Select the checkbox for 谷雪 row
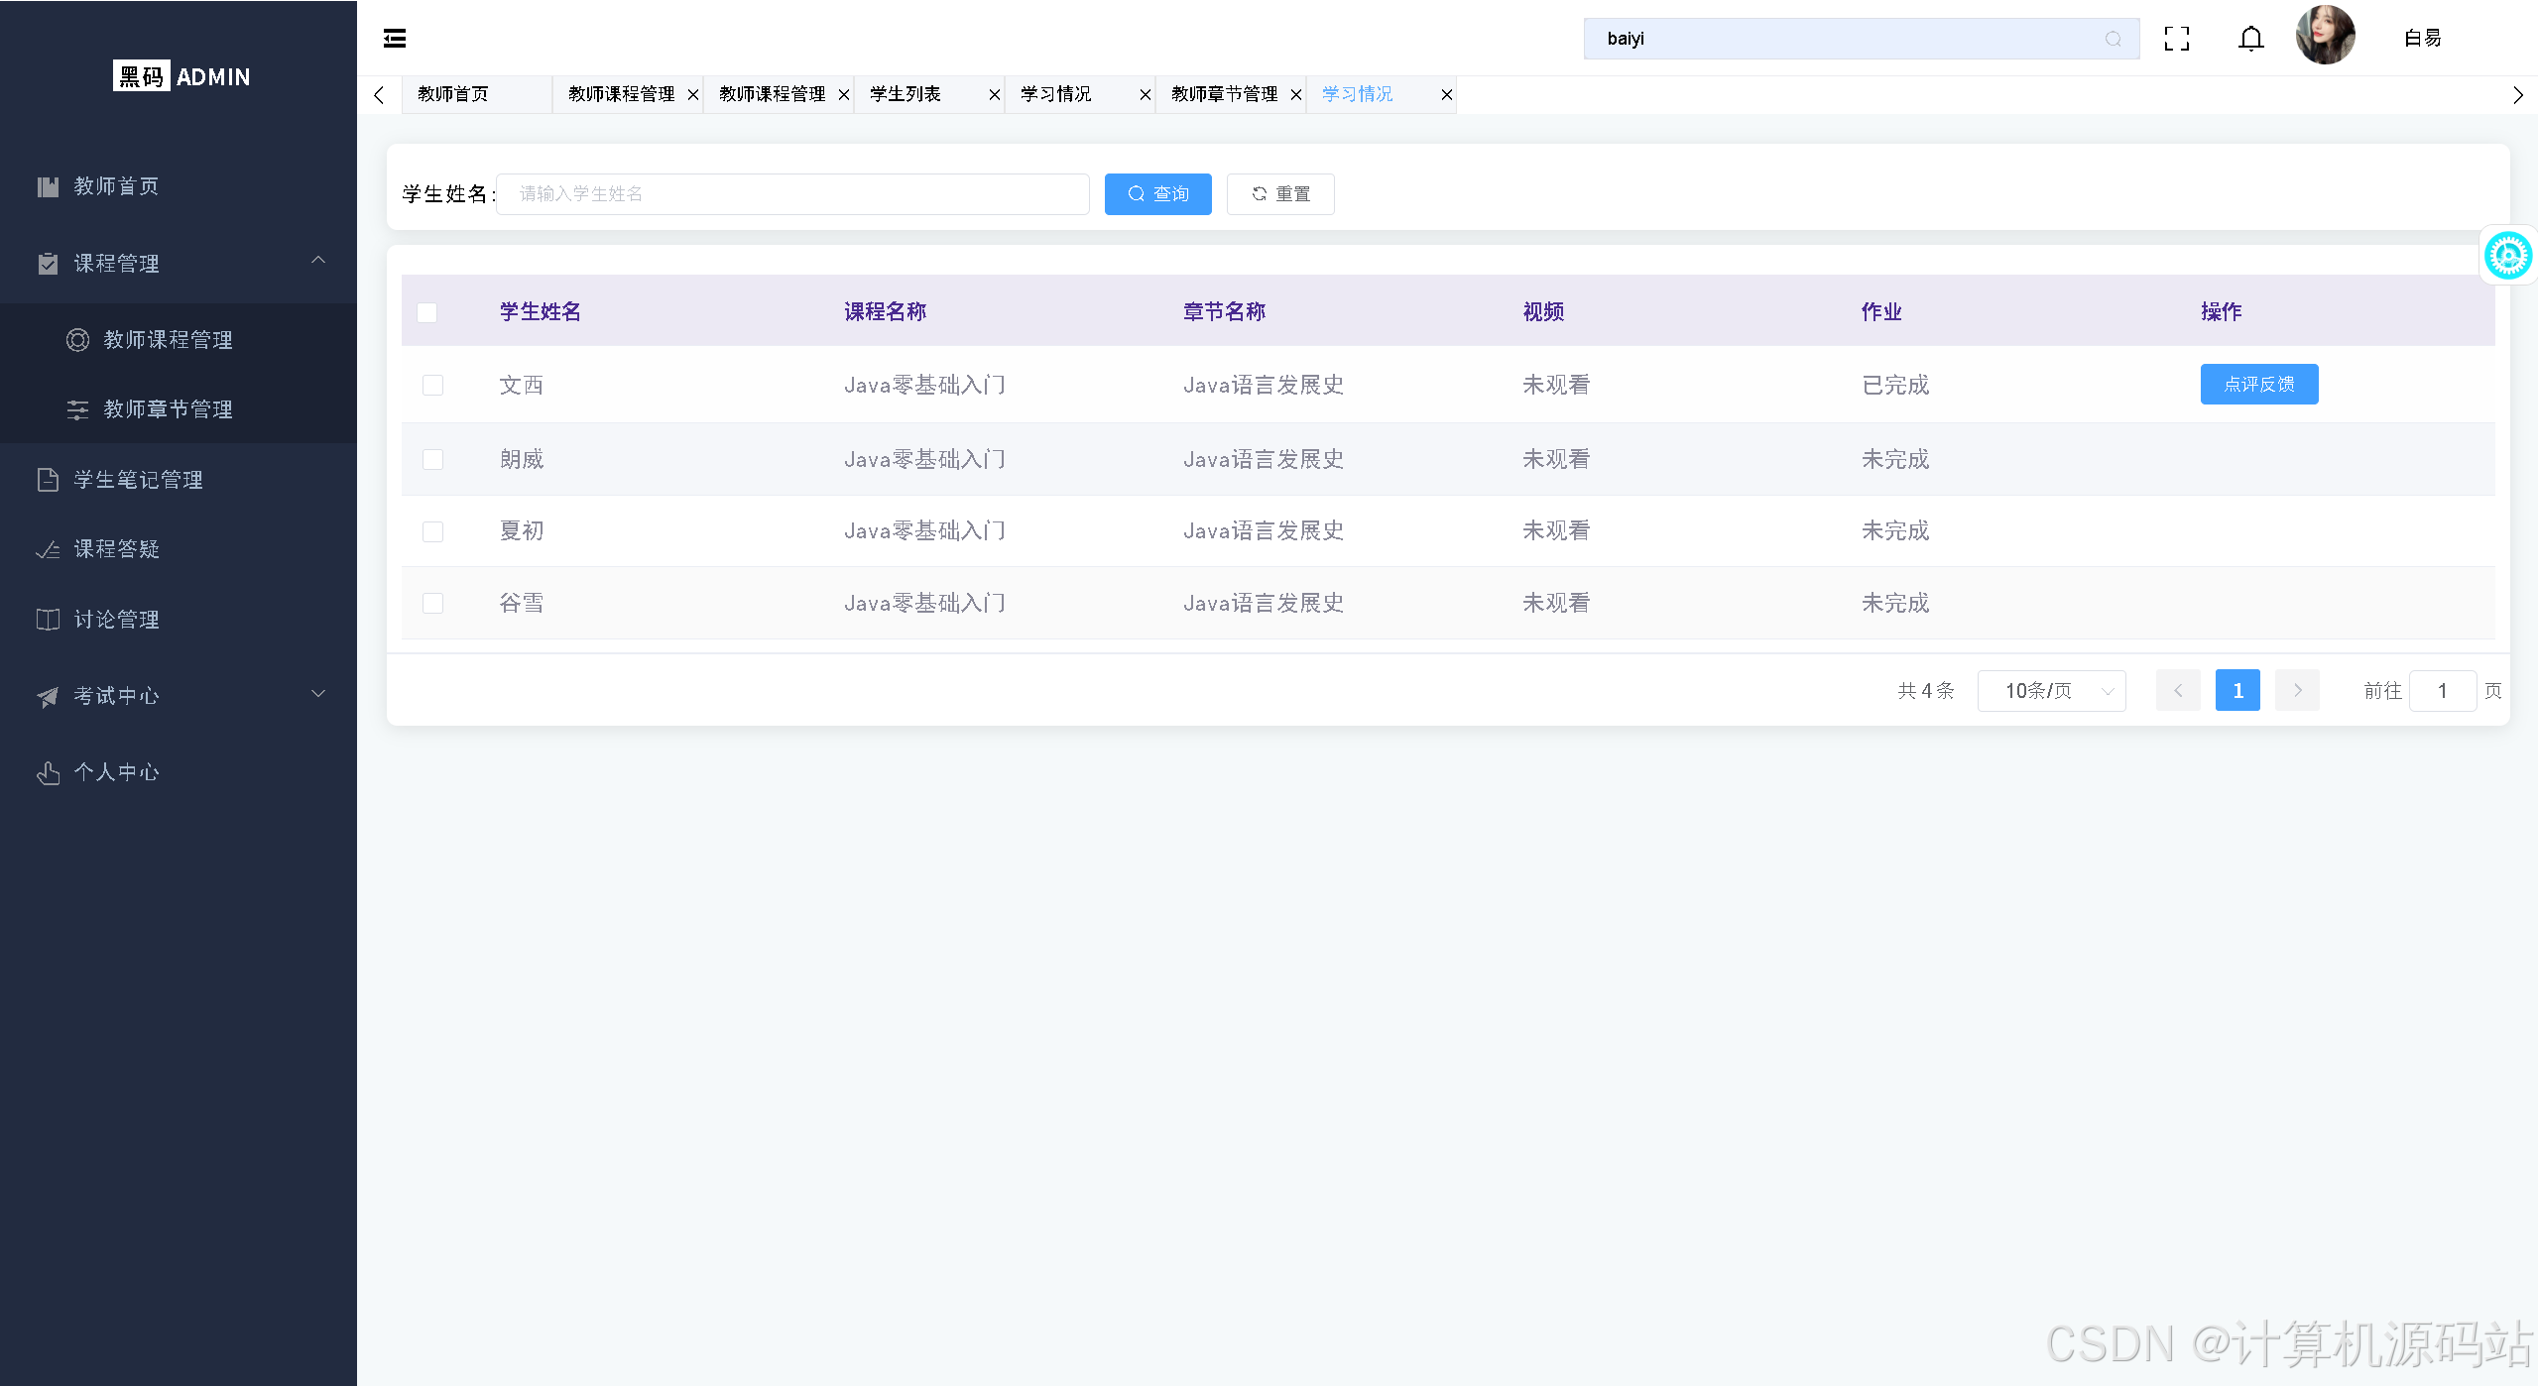The width and height of the screenshot is (2538, 1386). (x=432, y=603)
